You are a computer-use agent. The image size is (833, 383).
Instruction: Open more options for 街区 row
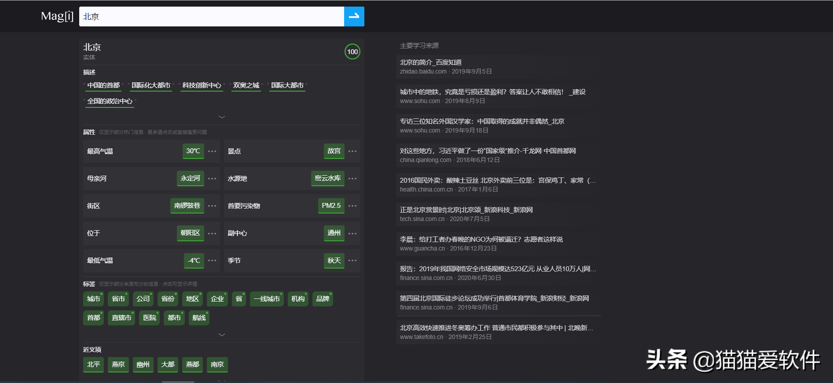[212, 206]
